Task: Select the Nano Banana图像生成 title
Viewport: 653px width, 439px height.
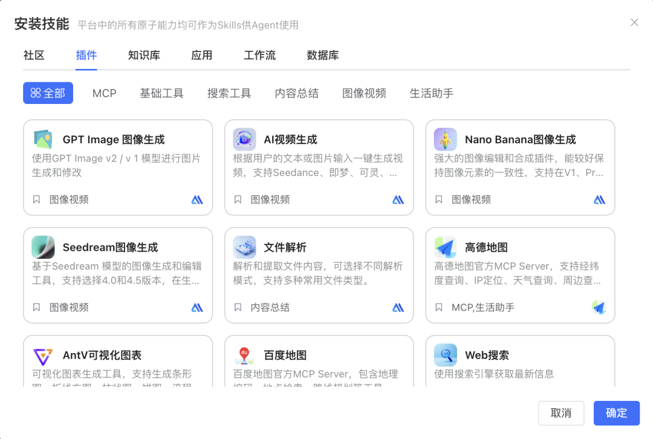Action: coord(520,140)
